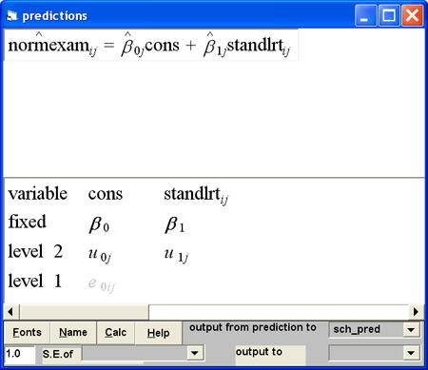
Task: Click the 1.0 multiplier input field
Action: (20, 354)
